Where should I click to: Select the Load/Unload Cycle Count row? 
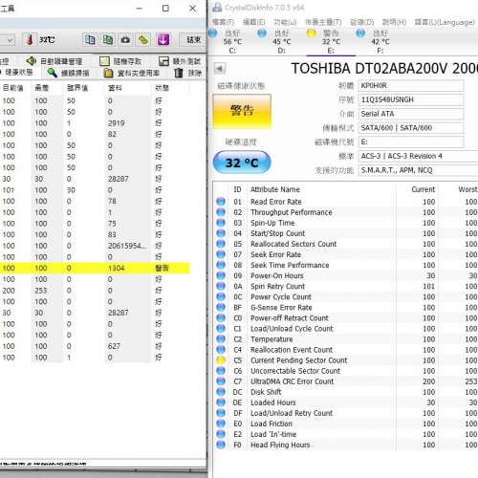coord(345,328)
